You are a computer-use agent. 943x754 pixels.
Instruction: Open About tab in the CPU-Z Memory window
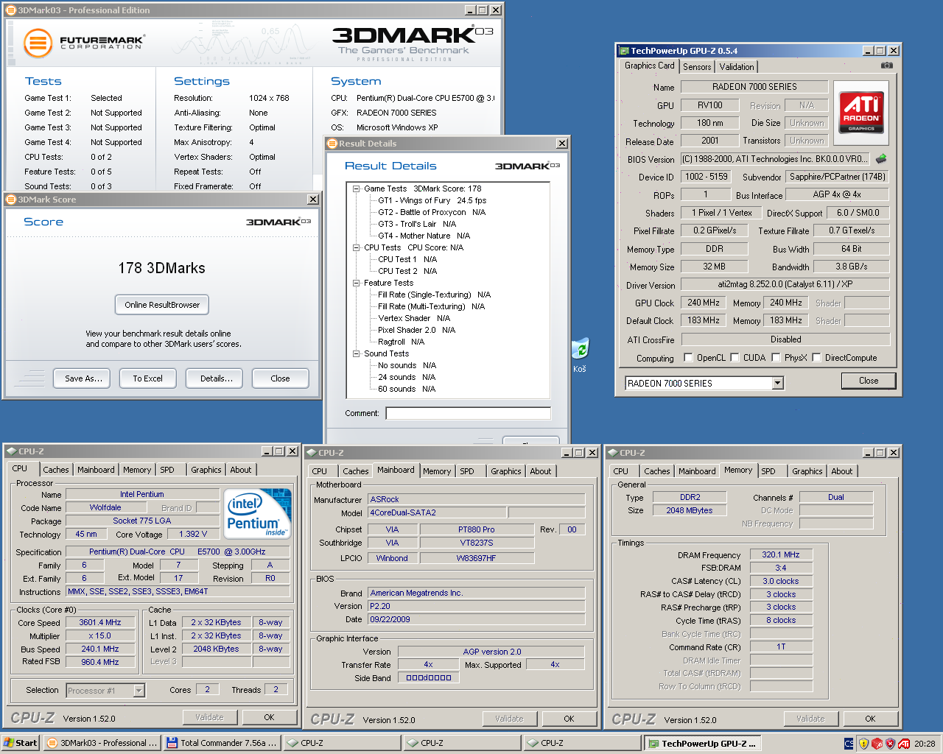click(842, 471)
